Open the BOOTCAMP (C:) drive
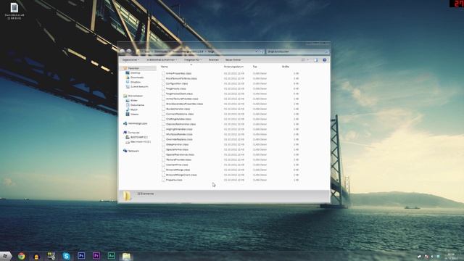 click(x=138, y=137)
